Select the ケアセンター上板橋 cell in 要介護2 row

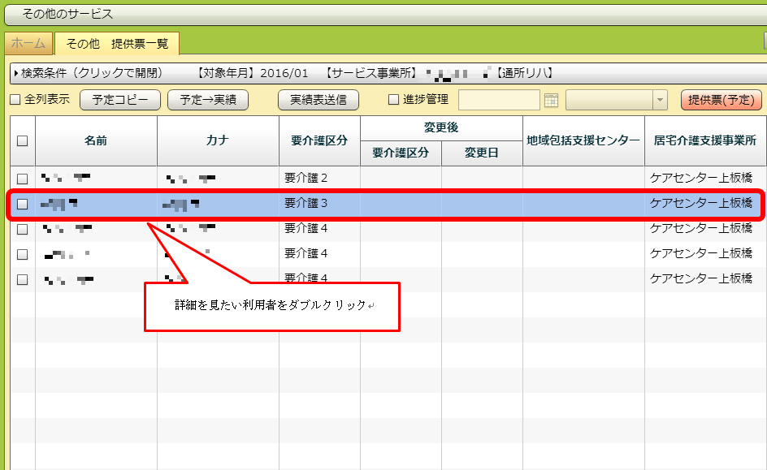(x=701, y=179)
